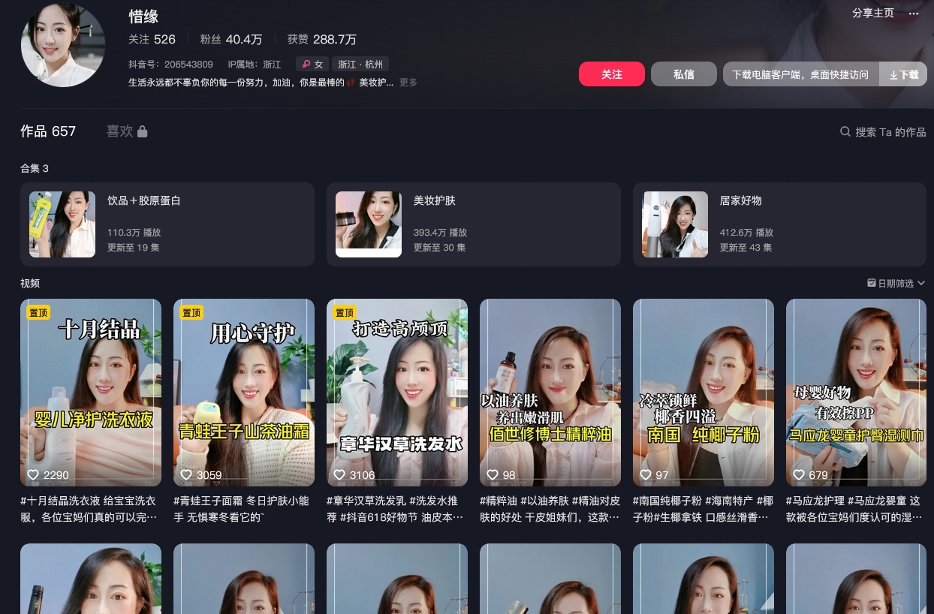Image resolution: width=934 pixels, height=614 pixels.
Task: Click the 关注 526 following count
Action: pyautogui.click(x=152, y=39)
